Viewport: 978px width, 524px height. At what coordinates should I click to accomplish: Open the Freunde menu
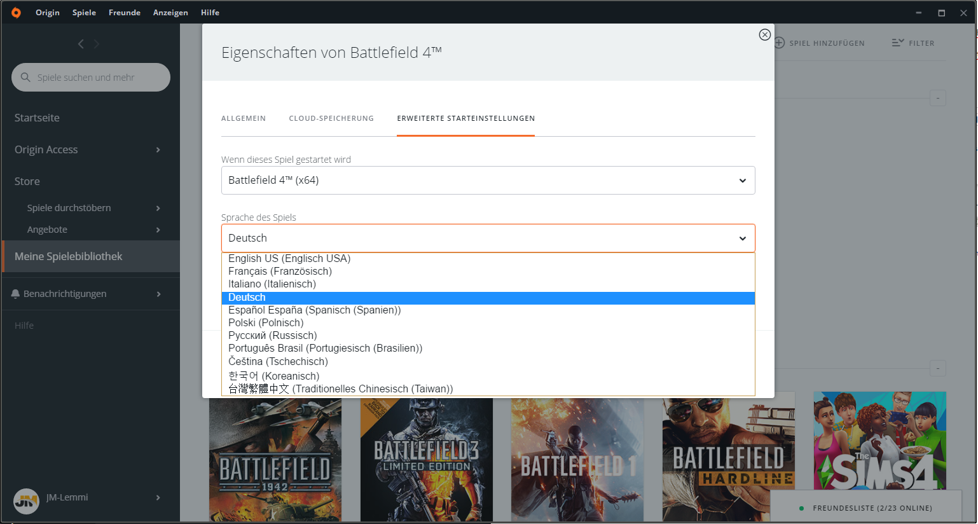tap(125, 13)
